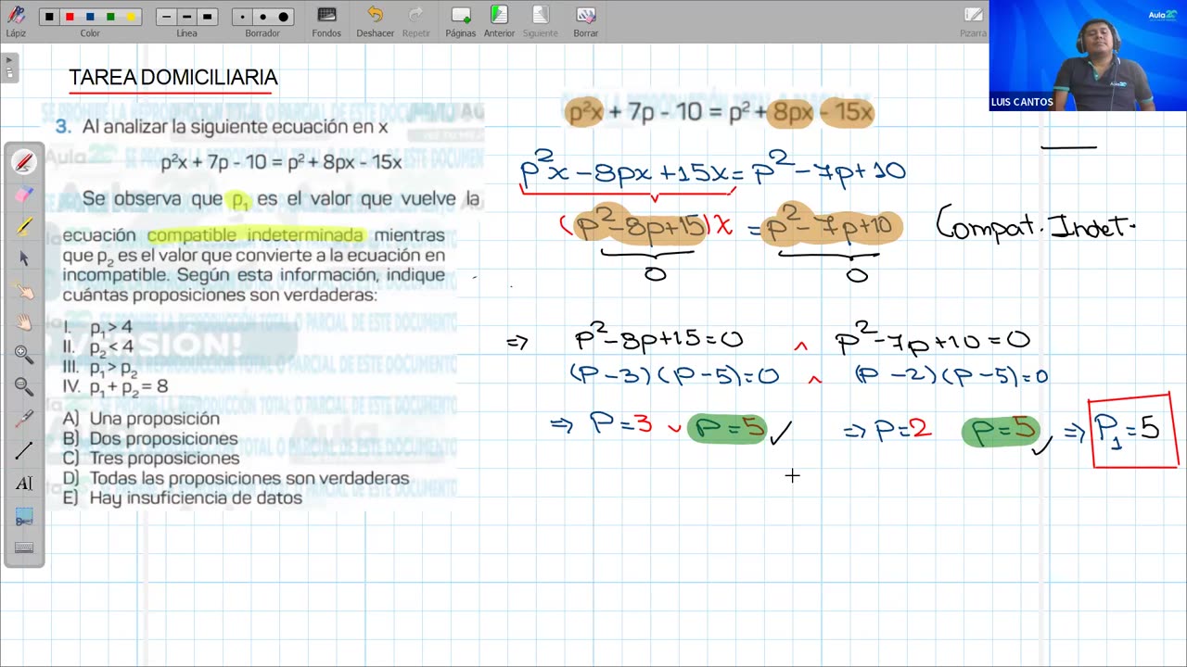This screenshot has width=1187, height=667.
Task: Click the zoom out magnifier
Action: point(24,386)
